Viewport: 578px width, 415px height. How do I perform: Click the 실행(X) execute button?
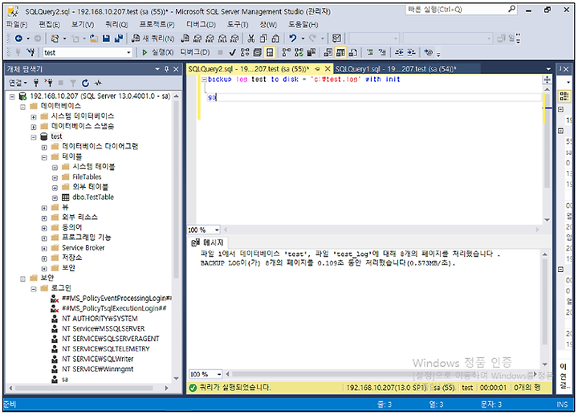coord(157,53)
